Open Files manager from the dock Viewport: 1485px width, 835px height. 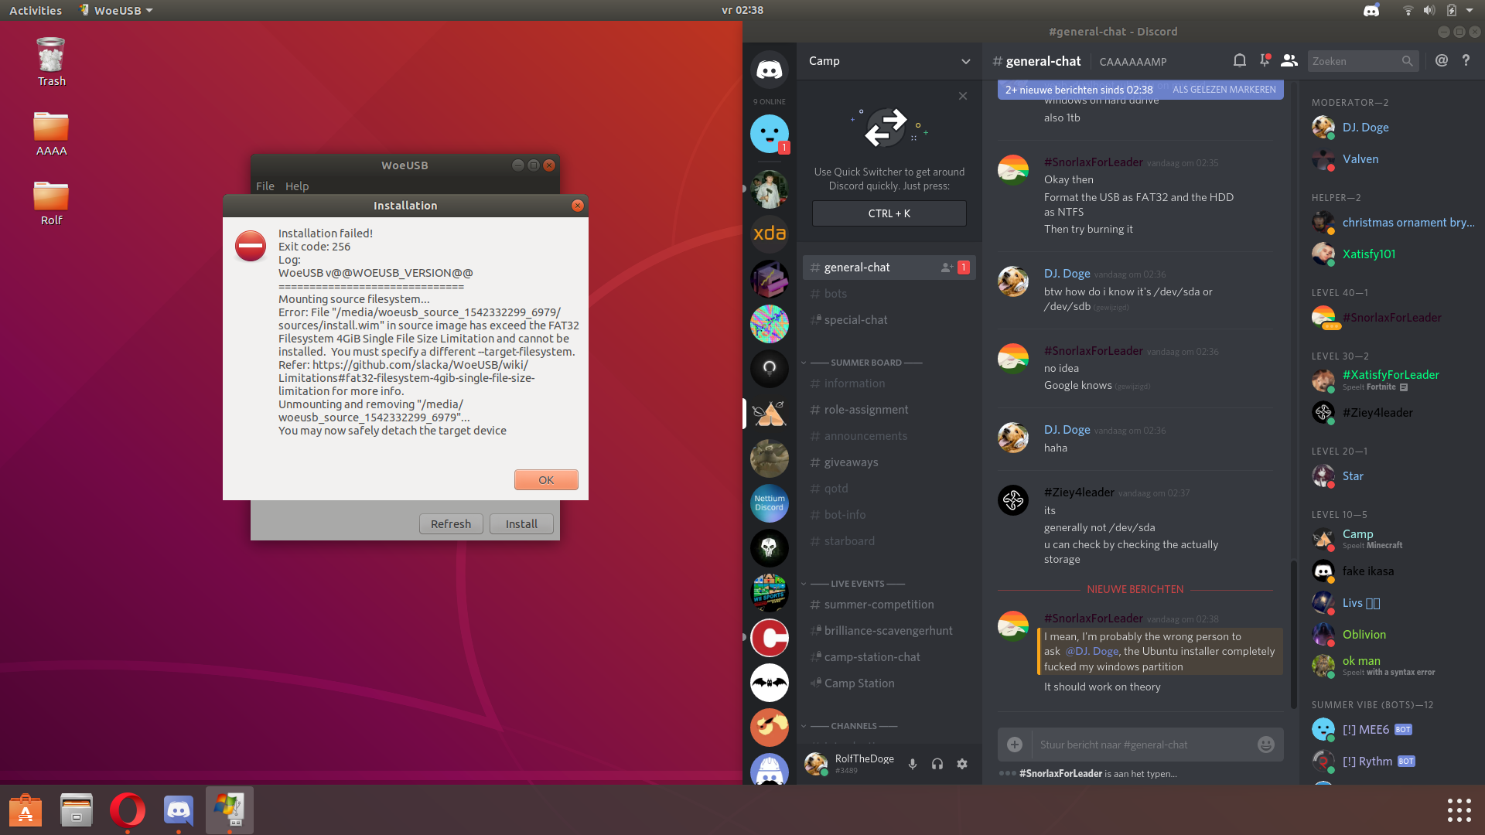[77, 810]
